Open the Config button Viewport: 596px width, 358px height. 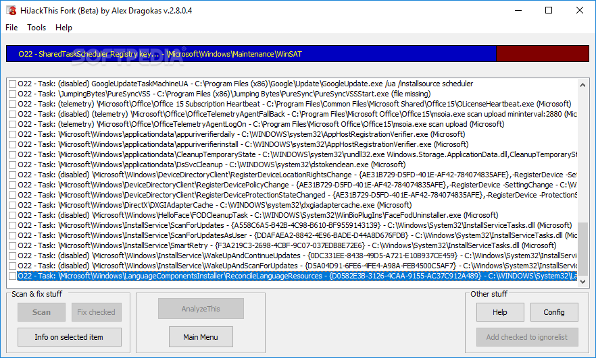(x=554, y=312)
